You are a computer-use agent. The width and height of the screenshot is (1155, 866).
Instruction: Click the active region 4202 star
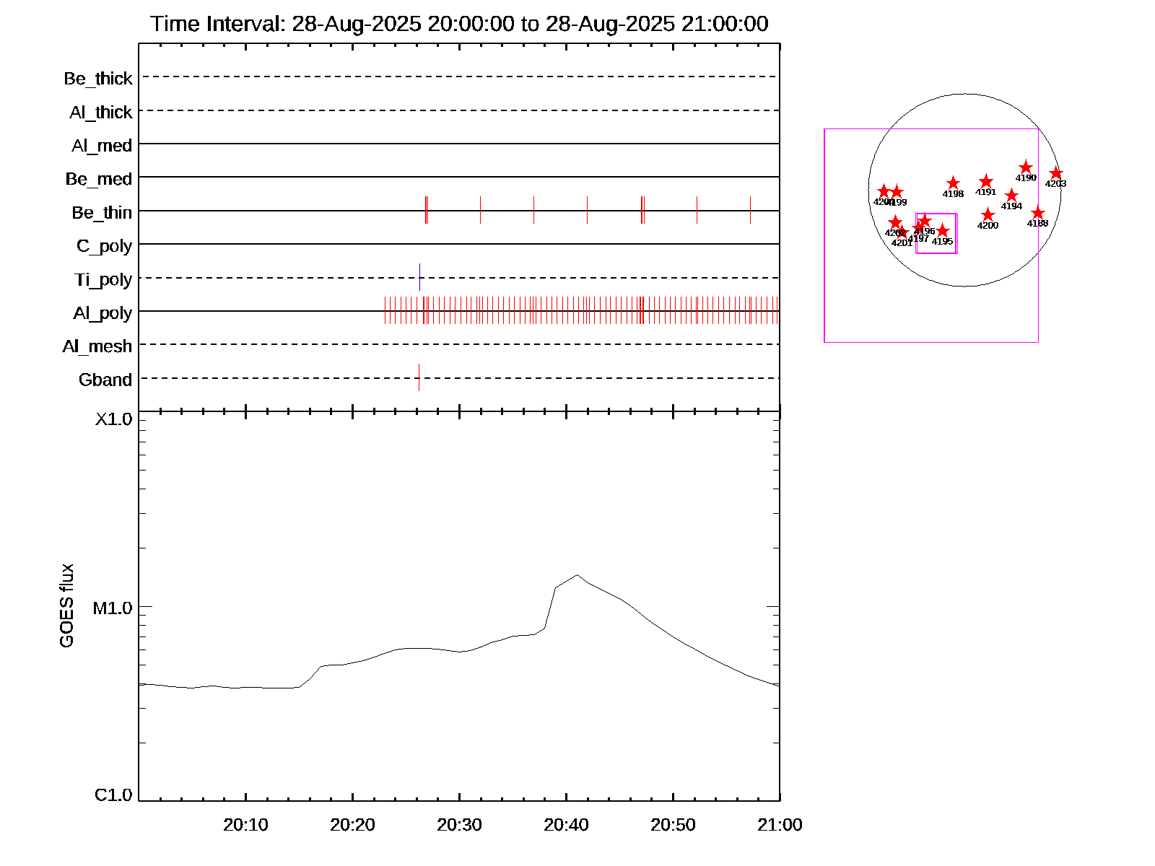(895, 222)
